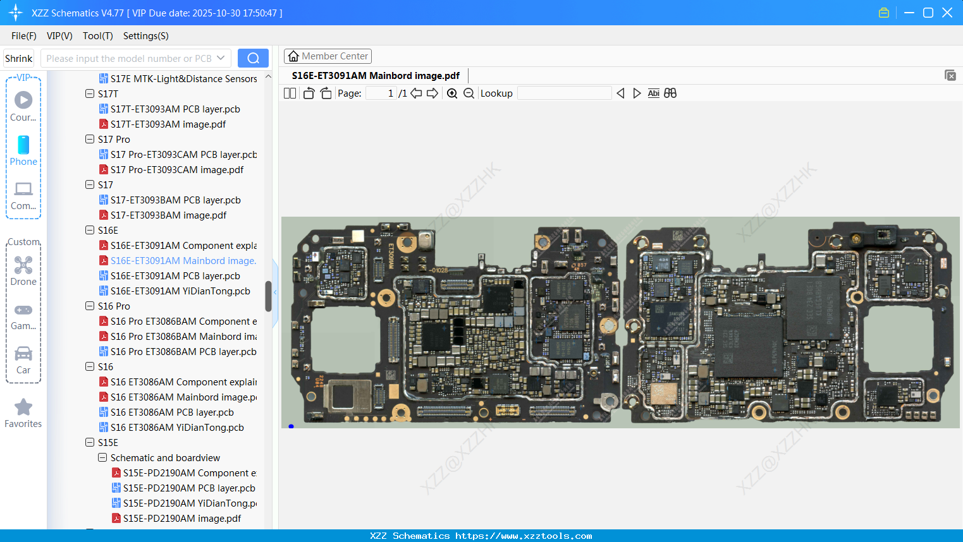Collapse the S16E tree node
963x542 pixels.
coord(89,230)
